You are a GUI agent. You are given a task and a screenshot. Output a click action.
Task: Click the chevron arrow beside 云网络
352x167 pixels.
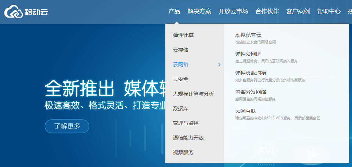(219, 65)
